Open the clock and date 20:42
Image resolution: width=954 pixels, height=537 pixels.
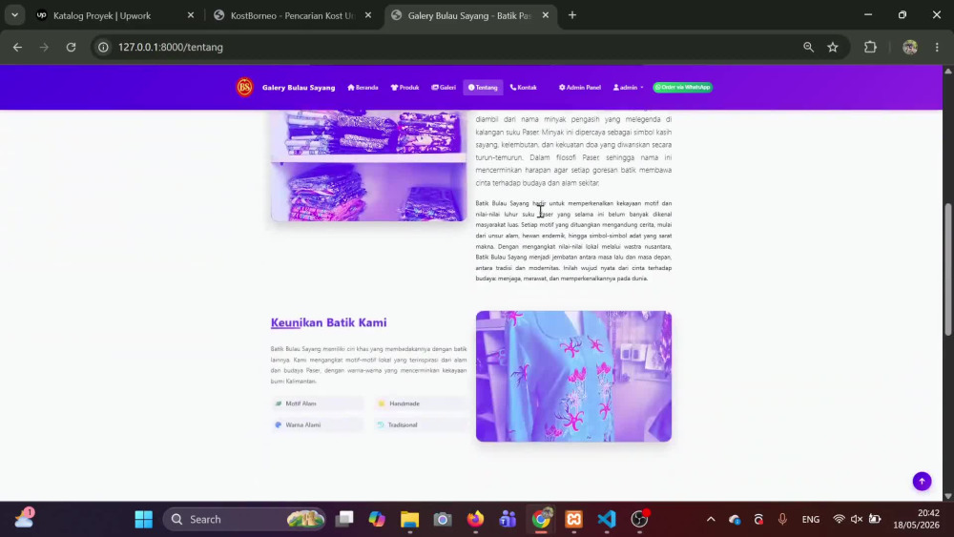[x=916, y=519]
